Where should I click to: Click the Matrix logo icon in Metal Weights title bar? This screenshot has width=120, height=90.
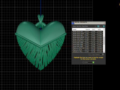[73, 23]
